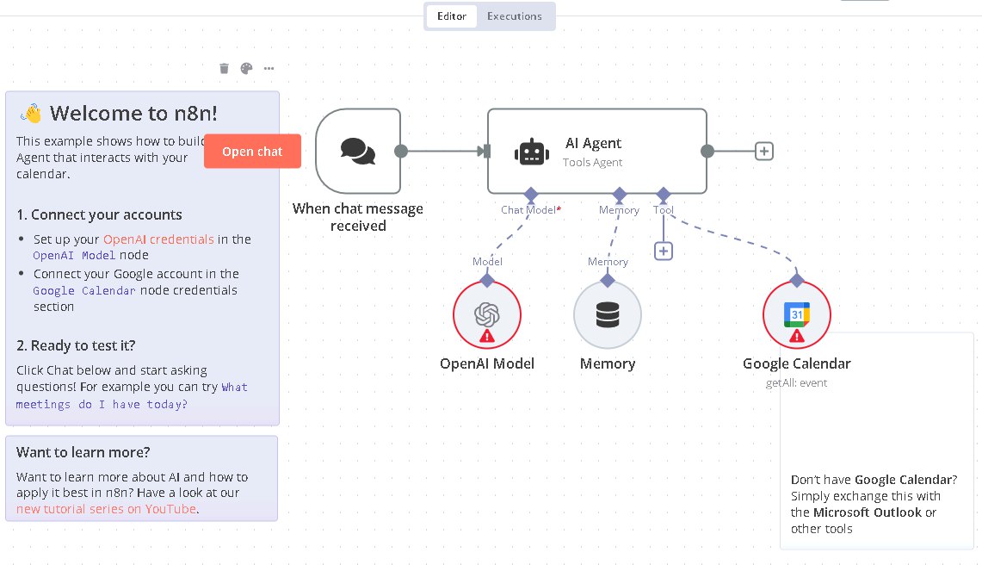Click the Model label above OpenAI node
Image resolution: width=982 pixels, height=565 pixels.
coord(487,262)
